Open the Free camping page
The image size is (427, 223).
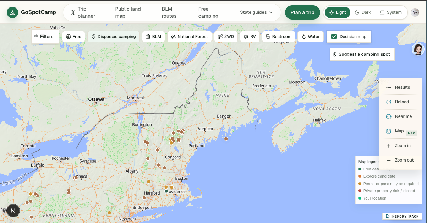coord(208,12)
